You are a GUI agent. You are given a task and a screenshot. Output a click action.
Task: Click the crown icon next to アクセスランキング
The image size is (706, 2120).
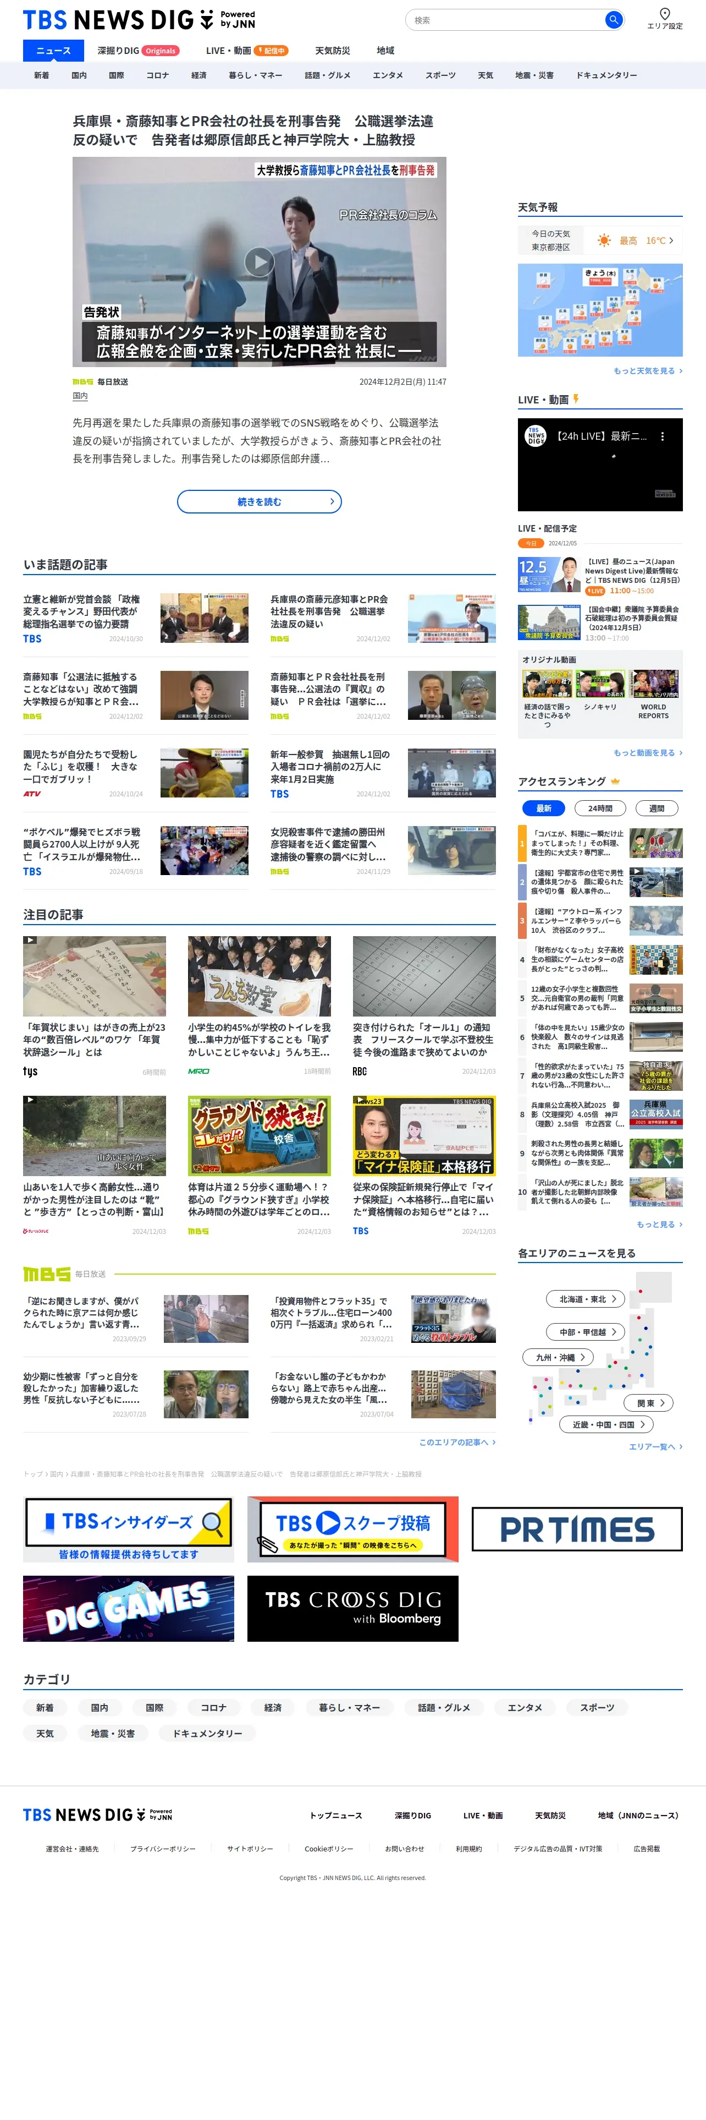[615, 781]
